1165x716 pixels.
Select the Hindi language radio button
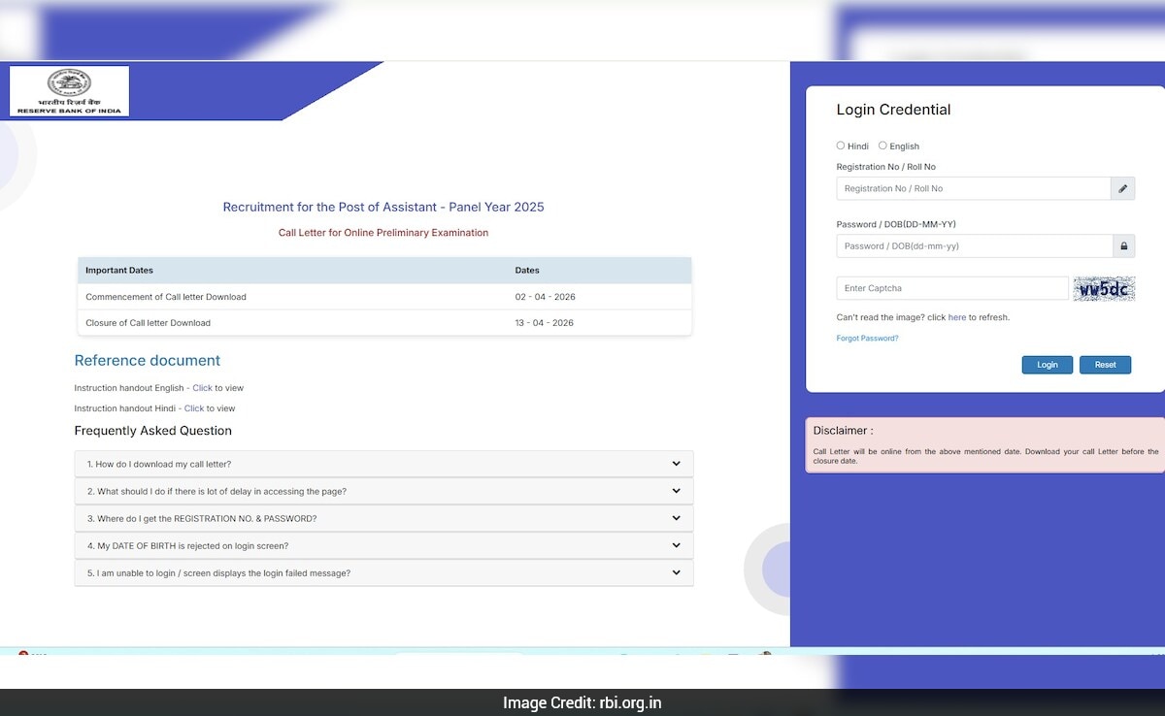point(840,145)
